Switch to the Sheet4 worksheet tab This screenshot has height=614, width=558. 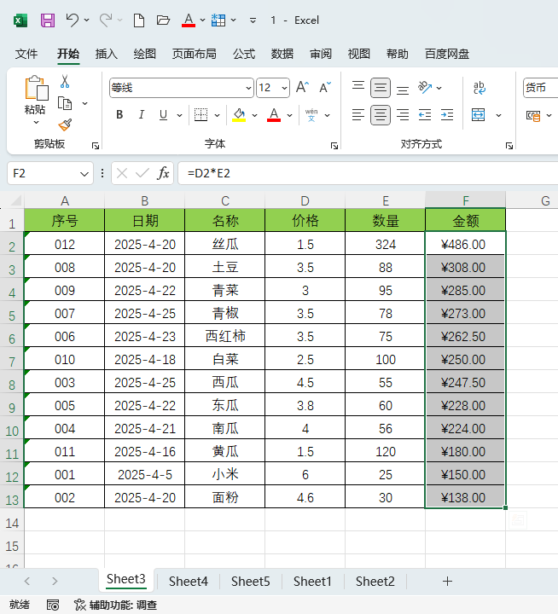coord(188,582)
